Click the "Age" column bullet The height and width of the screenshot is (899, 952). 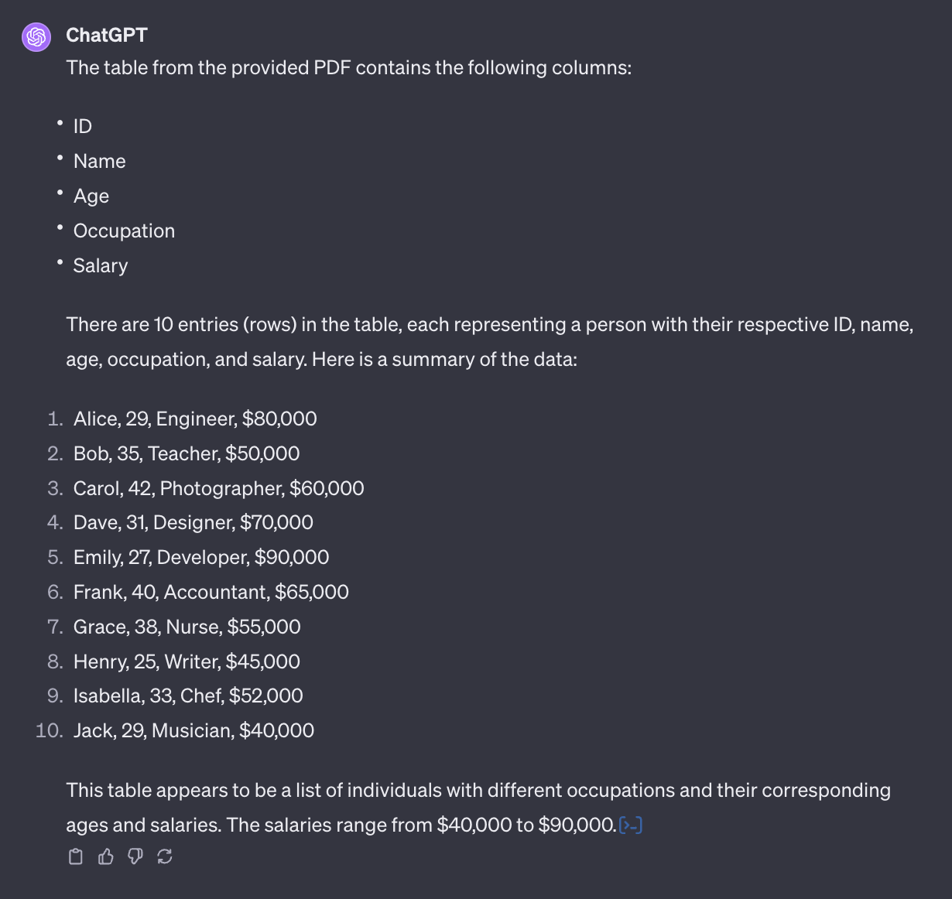[x=91, y=196]
